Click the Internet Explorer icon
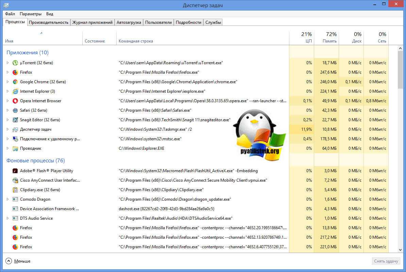Image resolution: width=406 pixels, height=272 pixels. pos(15,91)
